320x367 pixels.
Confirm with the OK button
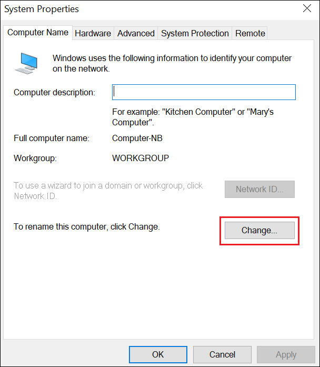[158, 354]
